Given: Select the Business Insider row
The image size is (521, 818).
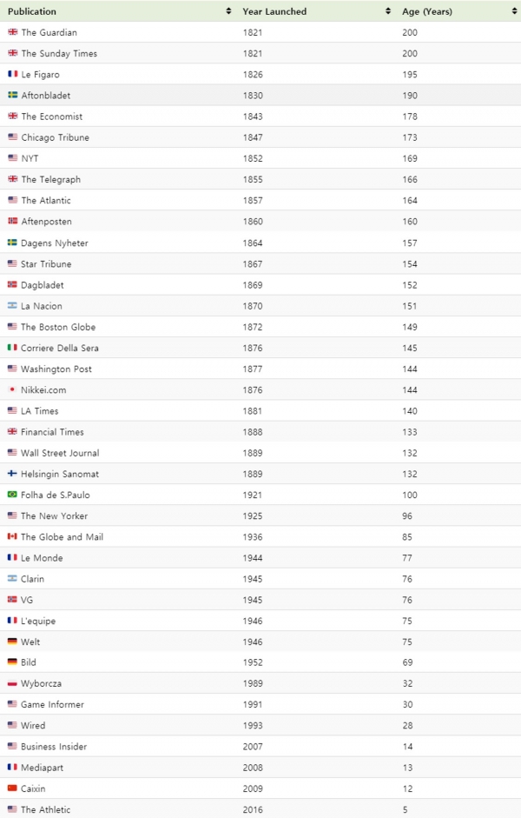Looking at the screenshot, I should (260, 747).
